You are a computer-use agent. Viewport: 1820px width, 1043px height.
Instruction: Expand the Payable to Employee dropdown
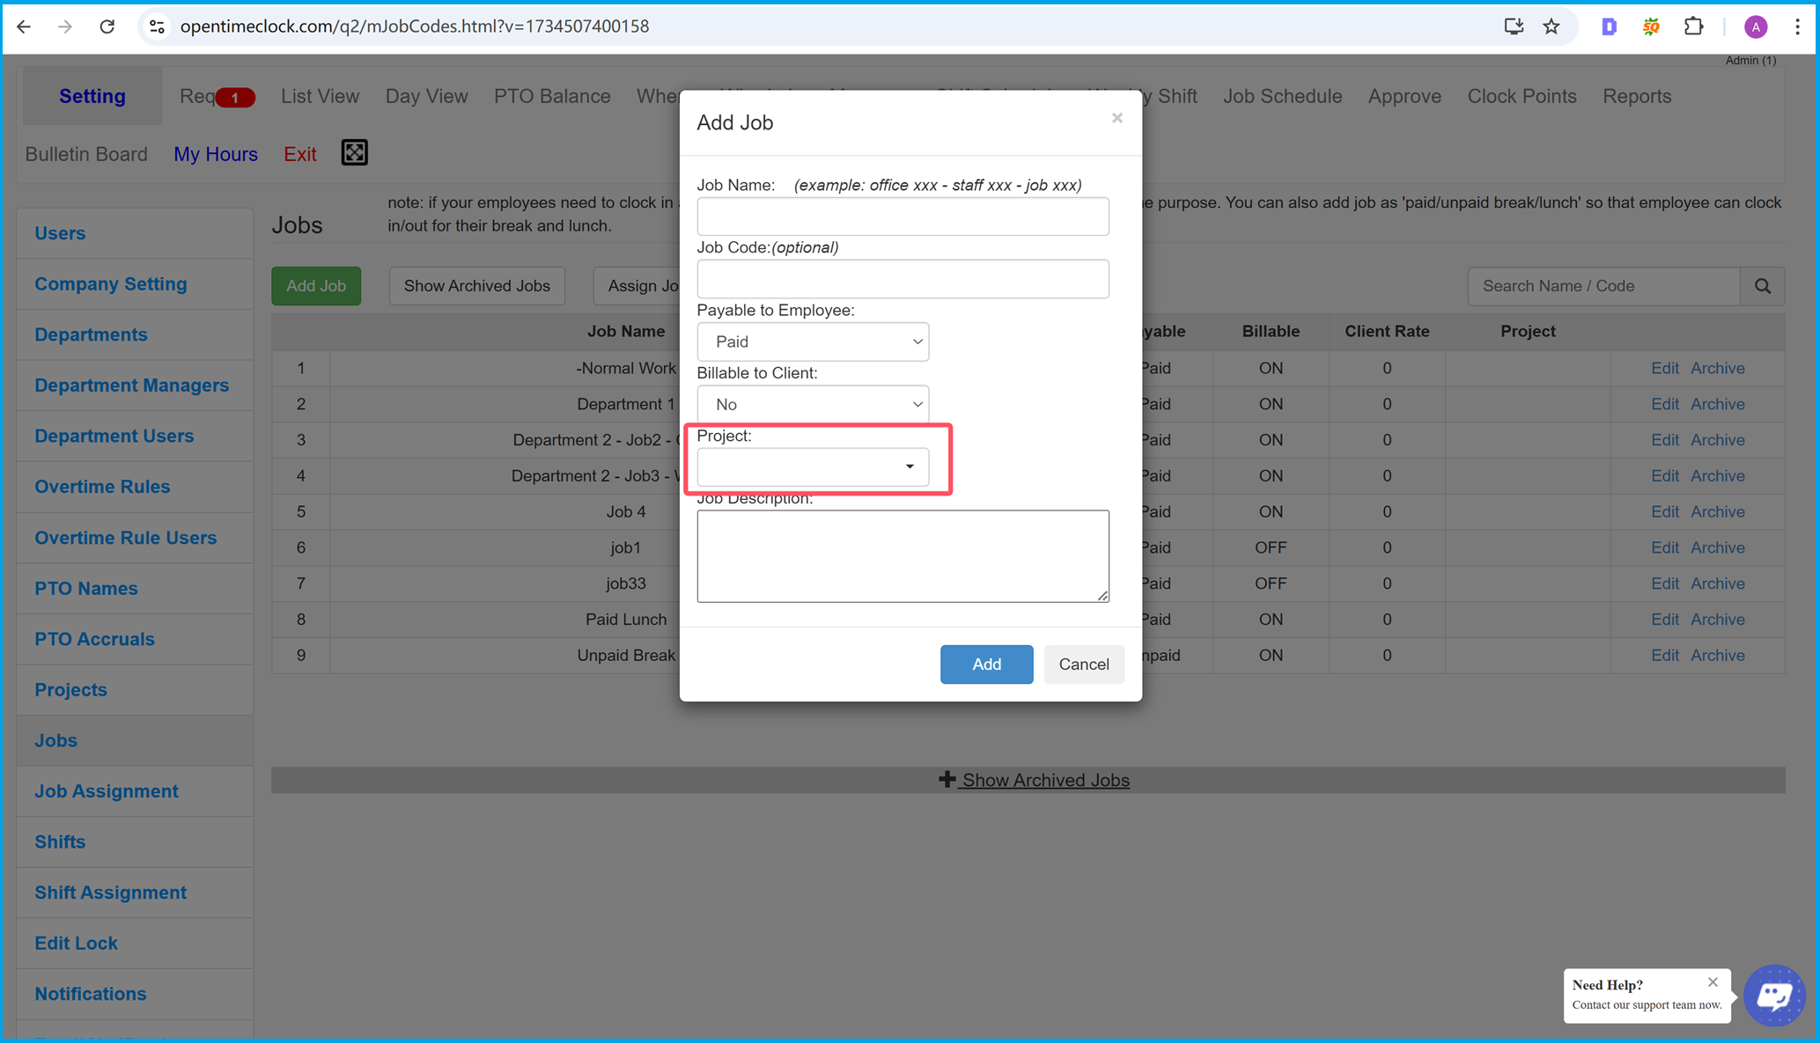(813, 341)
